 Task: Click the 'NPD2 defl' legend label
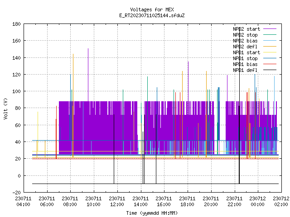(245, 47)
